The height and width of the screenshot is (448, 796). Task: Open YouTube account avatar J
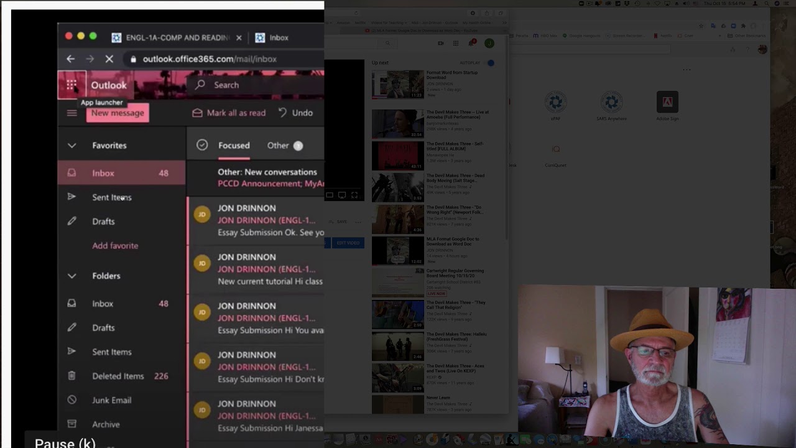pyautogui.click(x=489, y=43)
